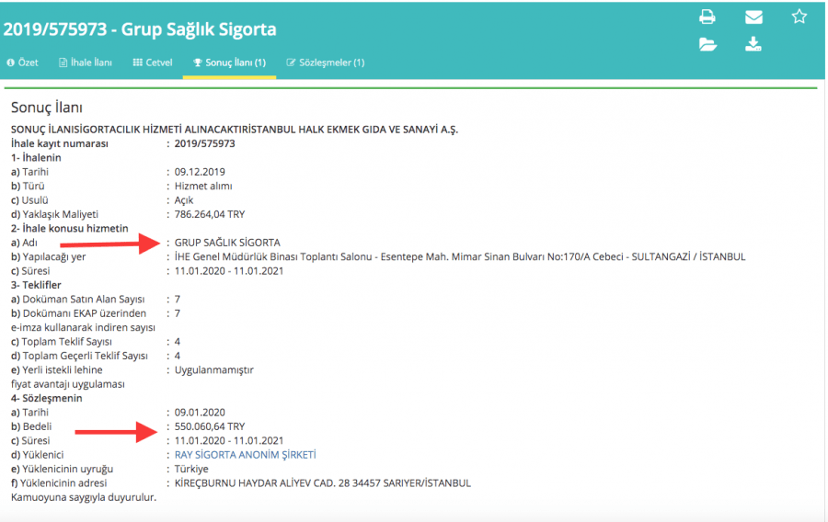Click the envelope email icon
Image resolution: width=828 pixels, height=522 pixels.
[x=753, y=17]
